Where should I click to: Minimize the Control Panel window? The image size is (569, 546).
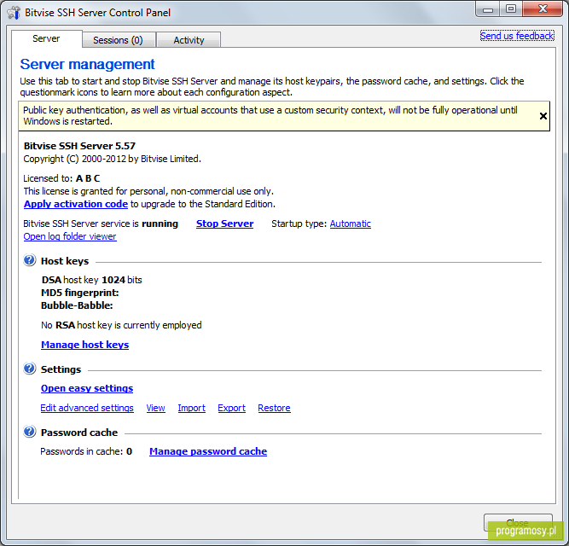pyautogui.click(x=488, y=9)
